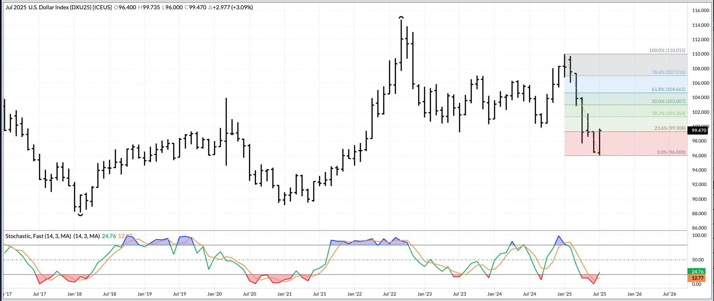Click the light blue Fibonacci zone above 61.8%
The image size is (714, 301).
tap(622, 84)
